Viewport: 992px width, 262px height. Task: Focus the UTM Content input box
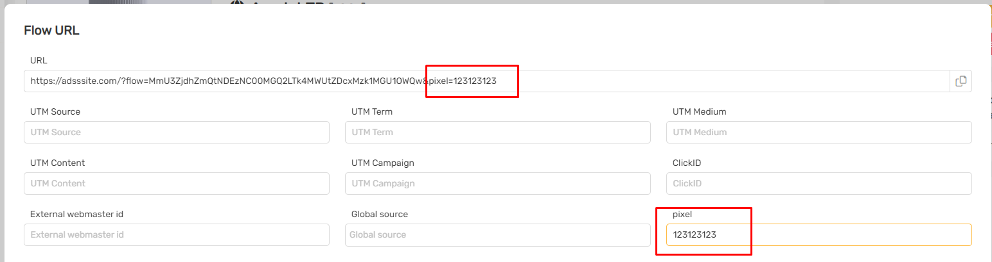[x=177, y=184]
